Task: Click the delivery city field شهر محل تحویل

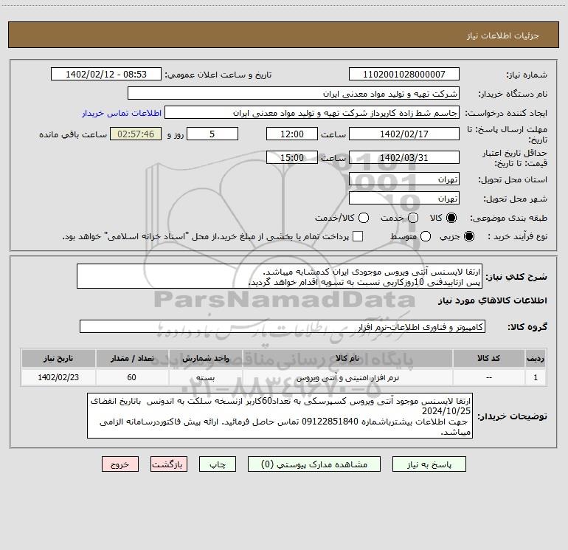Action: point(404,199)
